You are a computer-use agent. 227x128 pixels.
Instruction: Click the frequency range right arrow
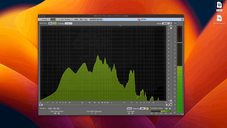168,105
